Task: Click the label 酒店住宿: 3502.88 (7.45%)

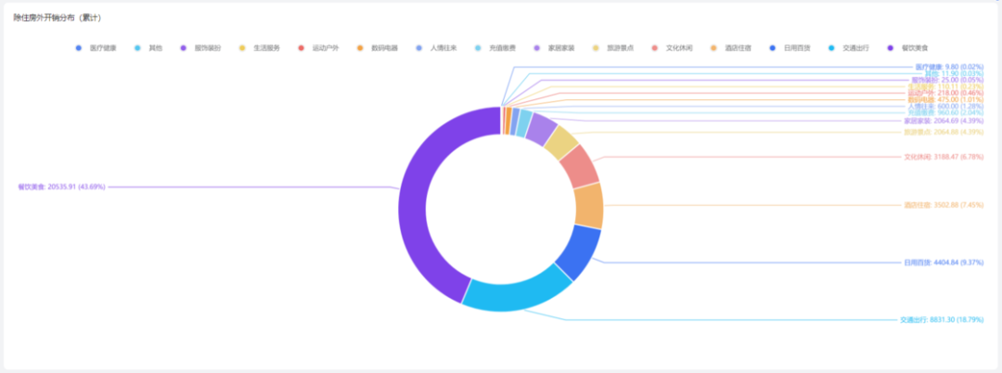Action: click(944, 206)
